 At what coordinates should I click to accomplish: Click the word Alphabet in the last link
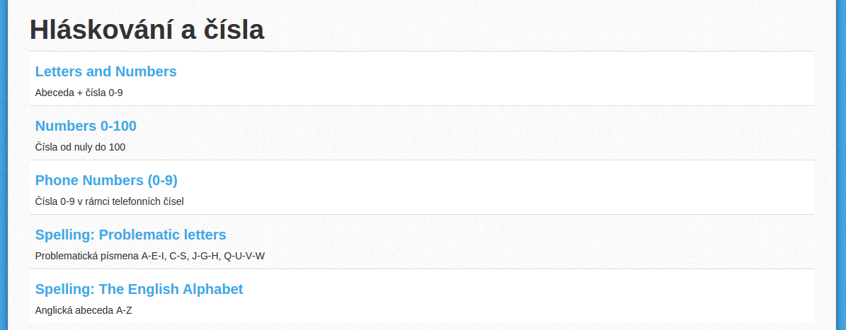pyautogui.click(x=212, y=289)
